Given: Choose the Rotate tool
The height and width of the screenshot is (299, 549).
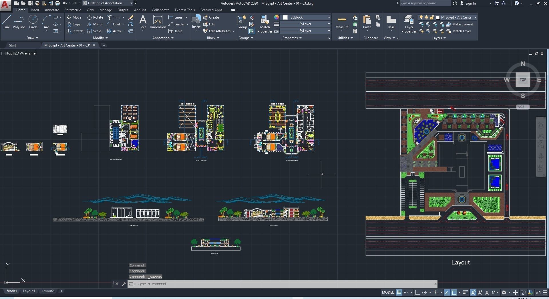Looking at the screenshot, I should tap(95, 17).
